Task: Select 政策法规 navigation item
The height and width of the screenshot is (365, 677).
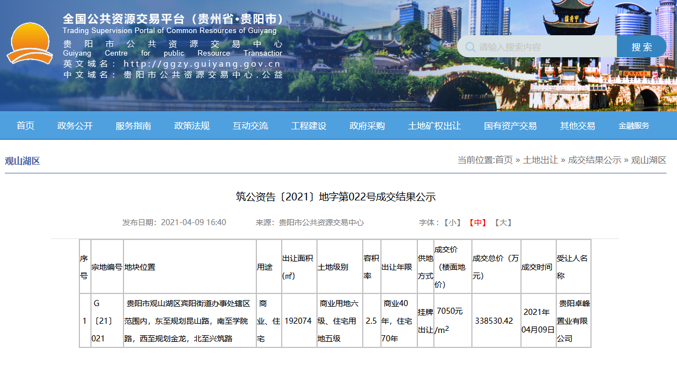Action: tap(192, 126)
